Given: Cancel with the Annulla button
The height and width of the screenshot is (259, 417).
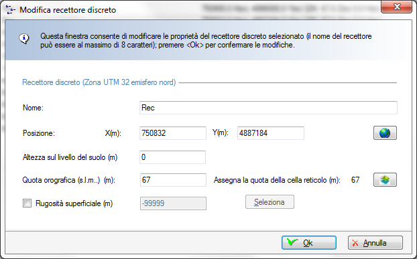Looking at the screenshot, I should point(375,242).
